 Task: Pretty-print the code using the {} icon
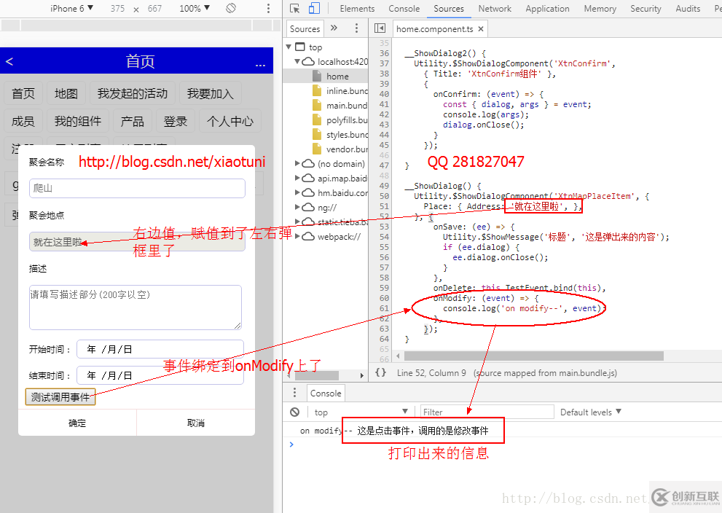380,372
